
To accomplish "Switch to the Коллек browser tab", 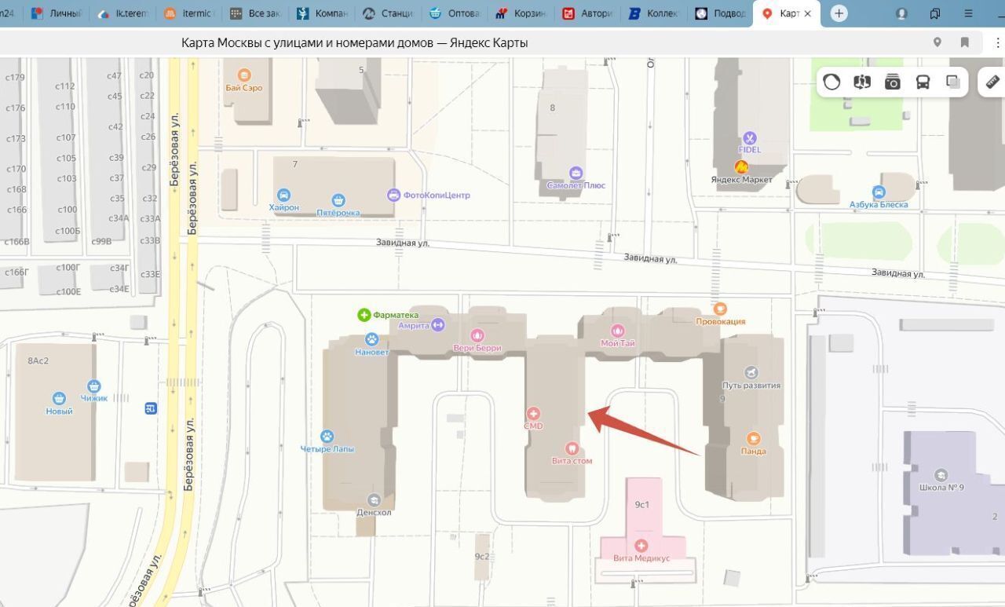I will [x=653, y=13].
